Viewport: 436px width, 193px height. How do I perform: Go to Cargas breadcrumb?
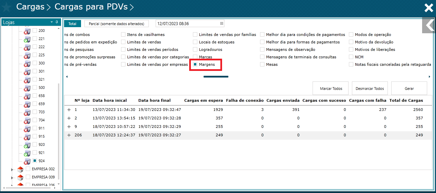point(31,7)
